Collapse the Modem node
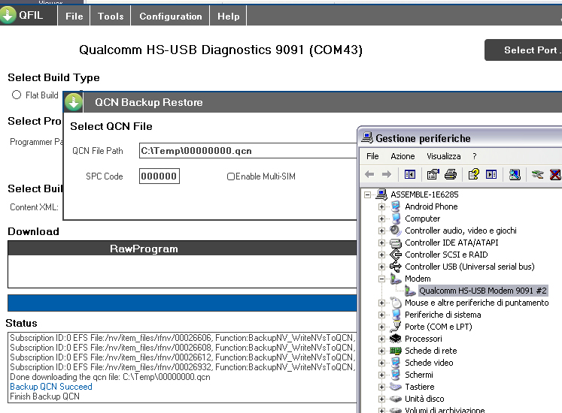Image resolution: width=562 pixels, height=413 pixels. [381, 279]
